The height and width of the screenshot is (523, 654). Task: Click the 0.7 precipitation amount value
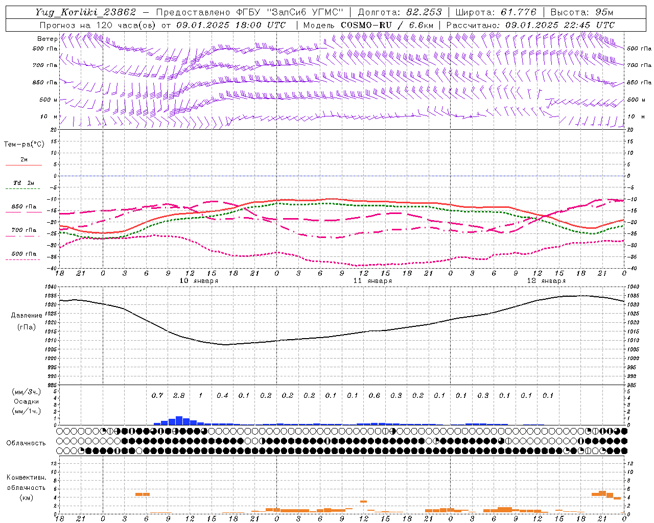[157, 395]
